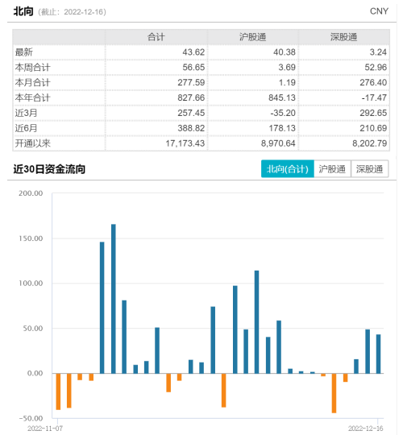Click the 合计 column header
Image resolution: width=403 pixels, height=435 pixels.
point(156,37)
